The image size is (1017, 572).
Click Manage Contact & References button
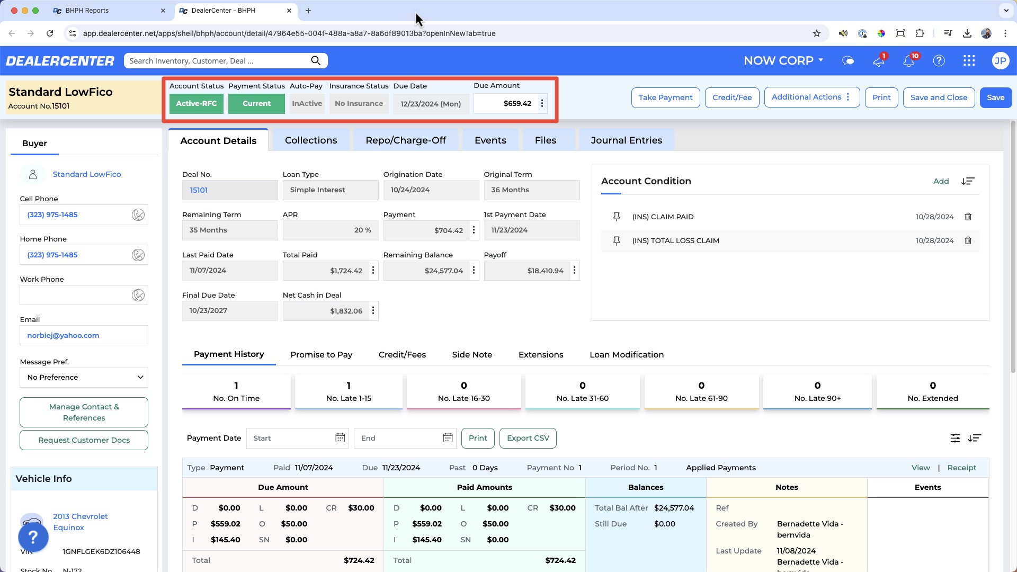tap(84, 412)
